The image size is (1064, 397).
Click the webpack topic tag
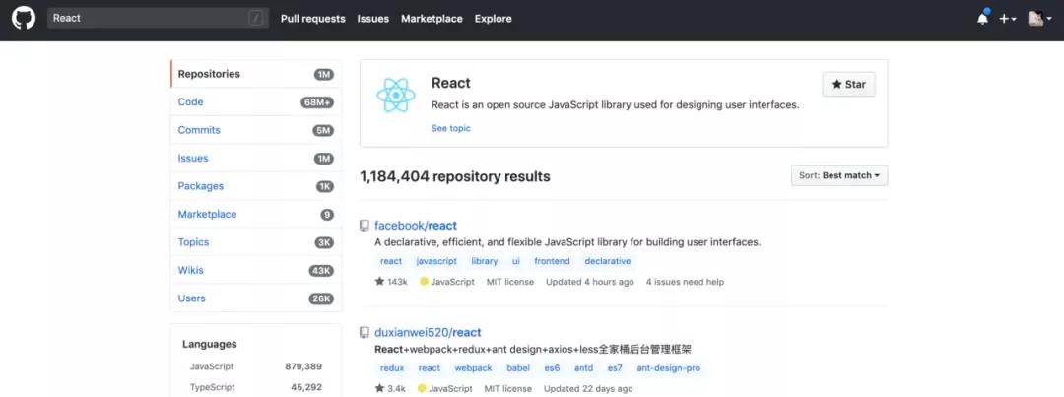tap(473, 368)
